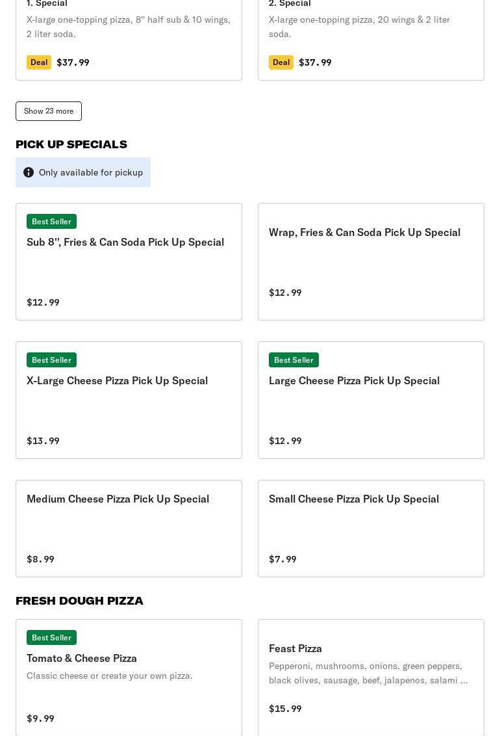Select Wrap, Fries & Can Soda Pick Up Special
The image size is (500, 736).
tap(371, 262)
